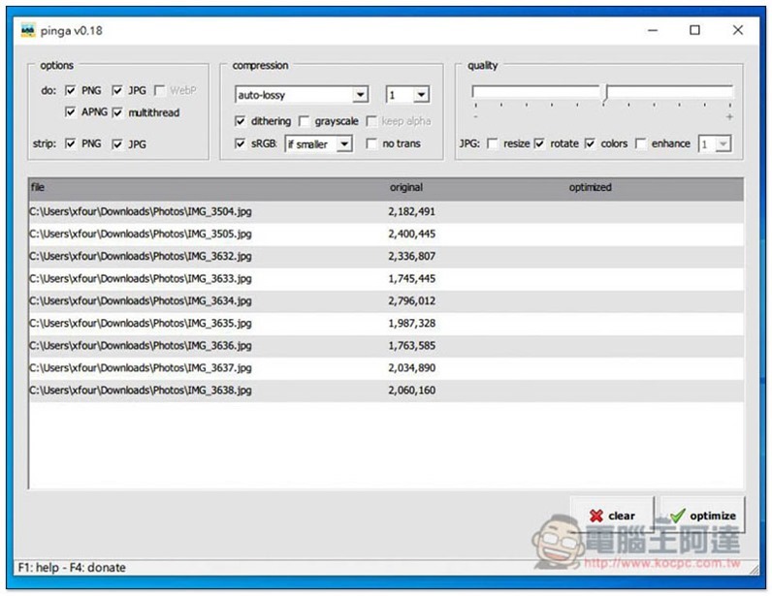The image size is (772, 596).
Task: Open the auto-lossy compression mode dropdown
Action: point(302,95)
